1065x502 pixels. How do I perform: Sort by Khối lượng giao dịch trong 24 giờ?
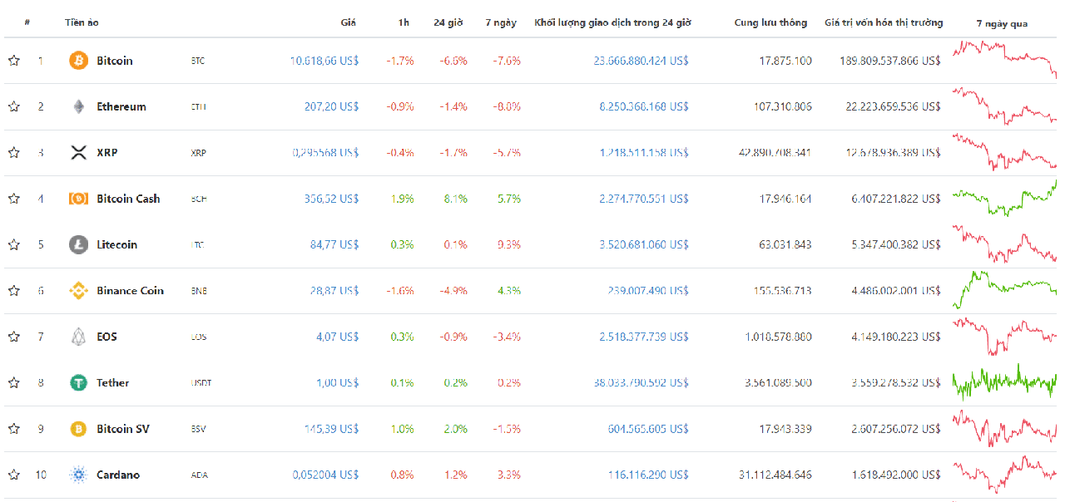pos(612,22)
